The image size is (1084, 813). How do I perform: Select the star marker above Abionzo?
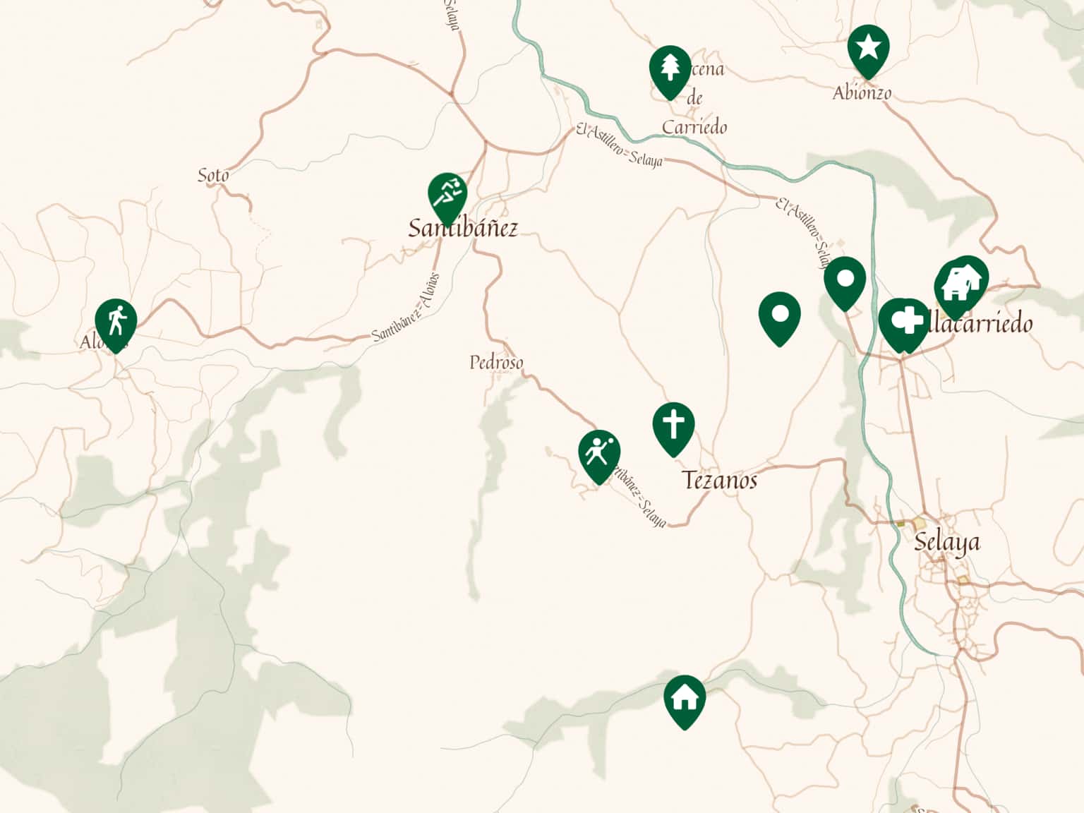(868, 50)
